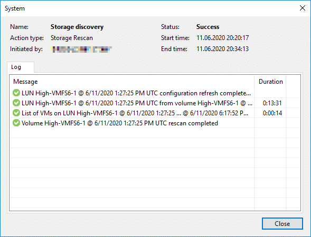This screenshot has height=237, width=311.
Task: Click success icon next to rescan completed message
Action: [16, 123]
